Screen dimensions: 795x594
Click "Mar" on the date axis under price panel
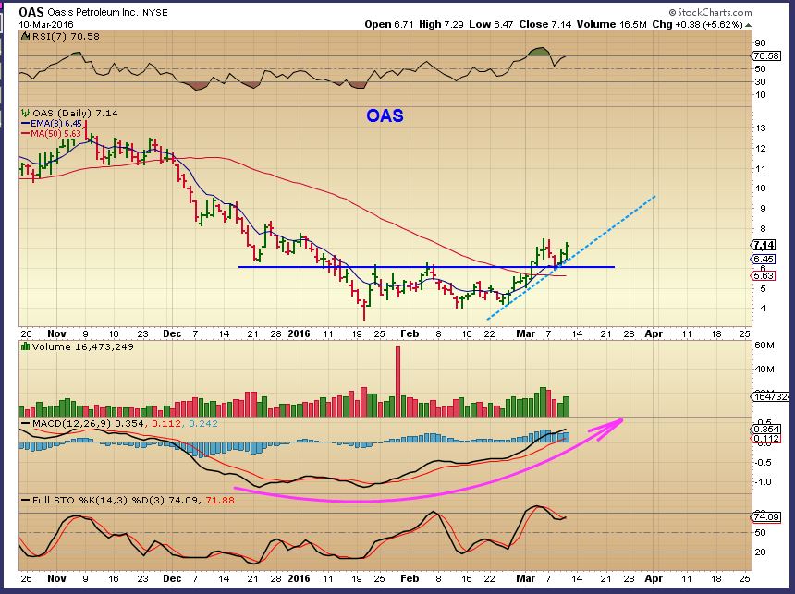click(525, 334)
